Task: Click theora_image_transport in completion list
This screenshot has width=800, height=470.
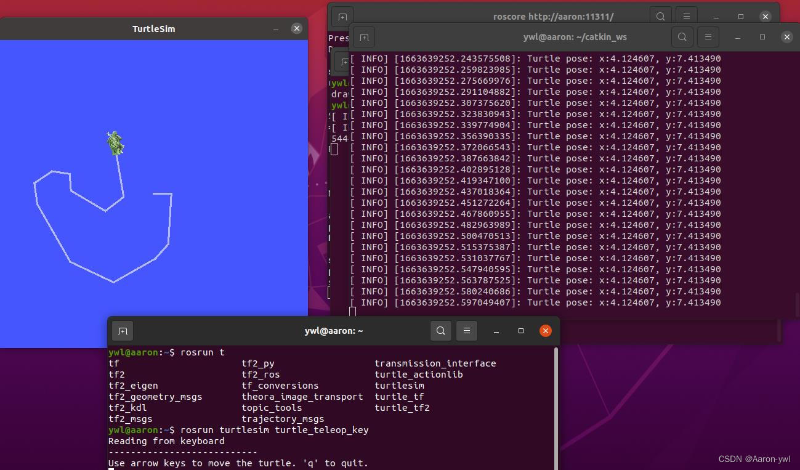Action: [x=302, y=397]
